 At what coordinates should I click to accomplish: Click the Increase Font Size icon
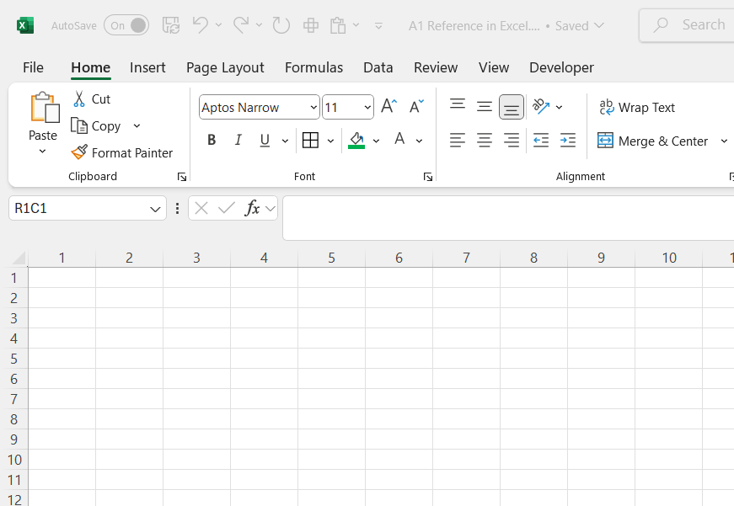389,106
